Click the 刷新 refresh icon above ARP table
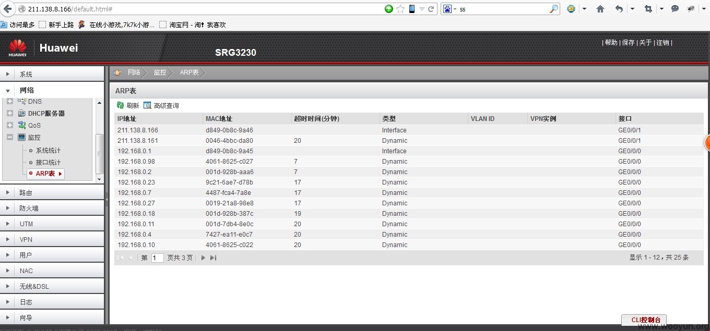The width and height of the screenshot is (710, 331). pyautogui.click(x=120, y=105)
